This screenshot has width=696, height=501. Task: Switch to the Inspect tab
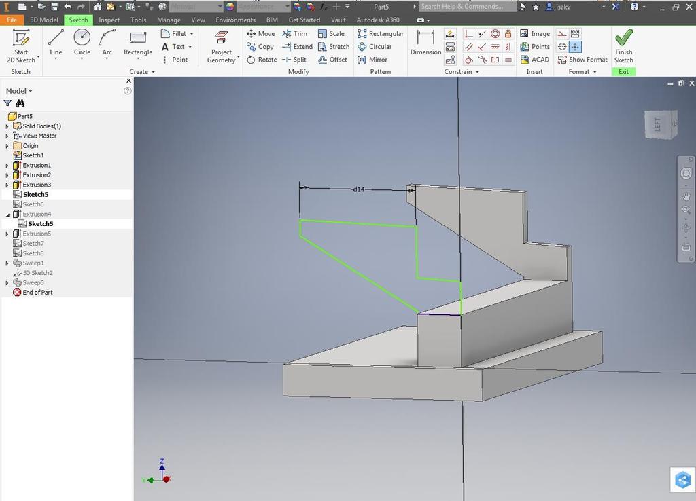coord(109,20)
